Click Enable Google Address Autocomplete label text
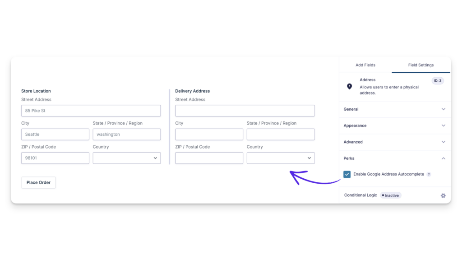The height and width of the screenshot is (260, 462). point(388,174)
